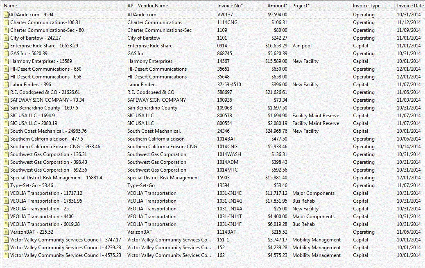
Task: Click the Van pool project cell
Action: tap(302, 46)
